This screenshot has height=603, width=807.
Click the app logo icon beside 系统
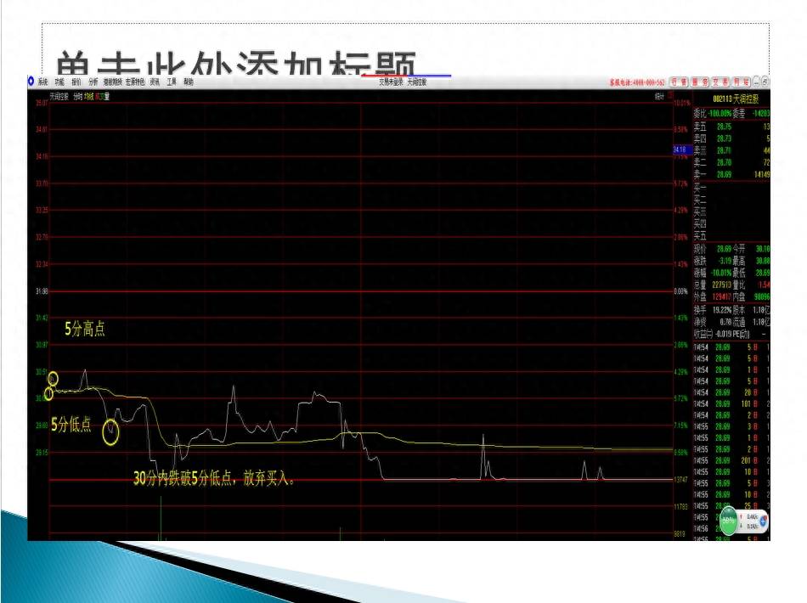pos(31,82)
